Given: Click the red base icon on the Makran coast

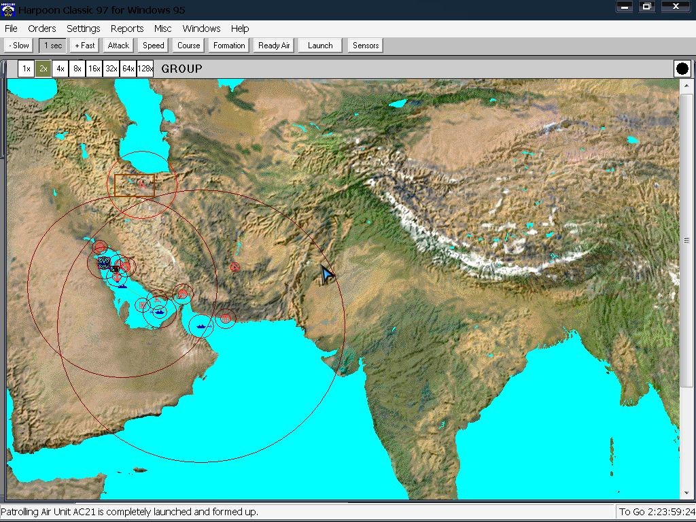Looking at the screenshot, I should 226,317.
